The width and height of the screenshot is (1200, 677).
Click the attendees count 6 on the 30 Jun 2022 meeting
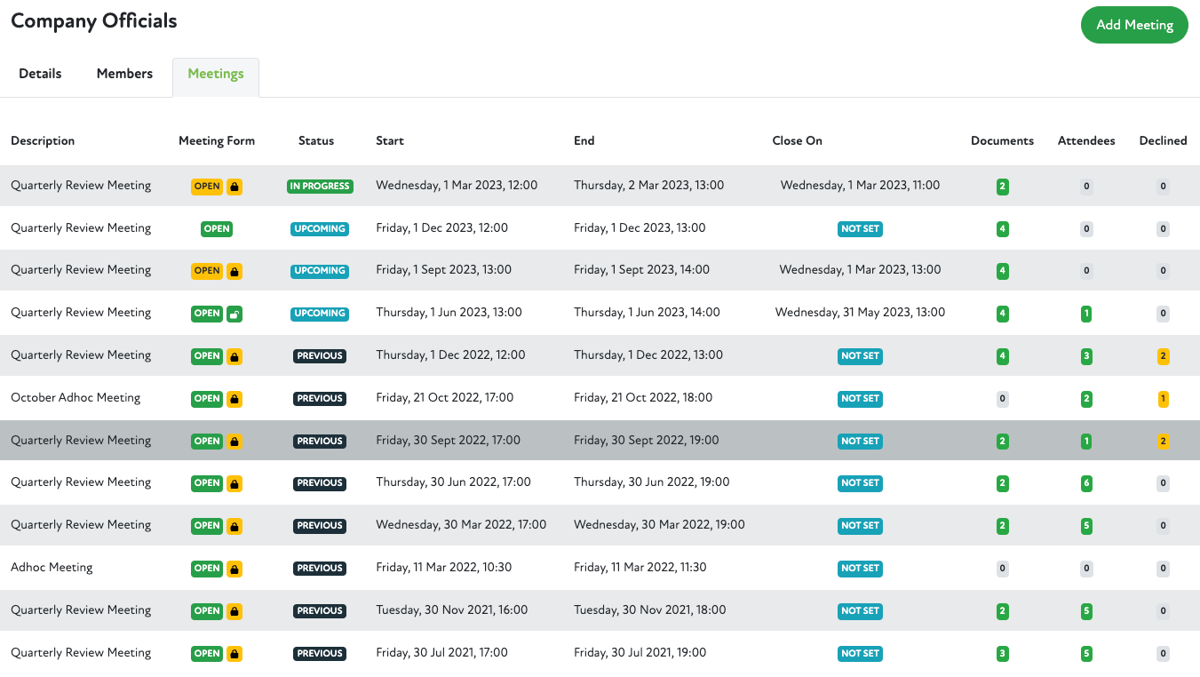tap(1086, 483)
